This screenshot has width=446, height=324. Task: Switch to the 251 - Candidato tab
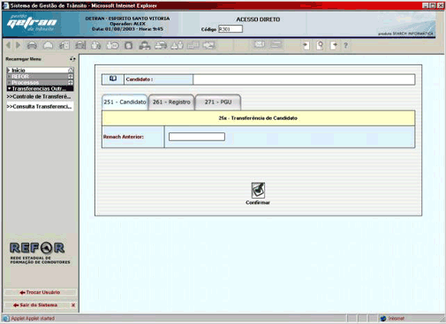[x=125, y=102]
